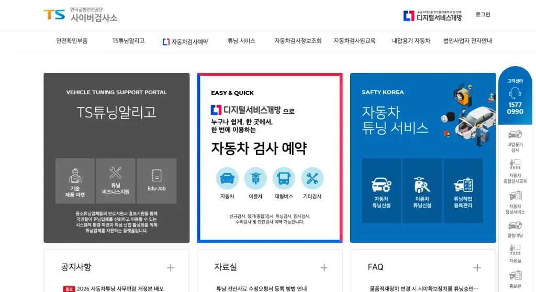Open the 내압용기 자동차 menu
Viewport: 536px width, 292px height.
tap(411, 41)
